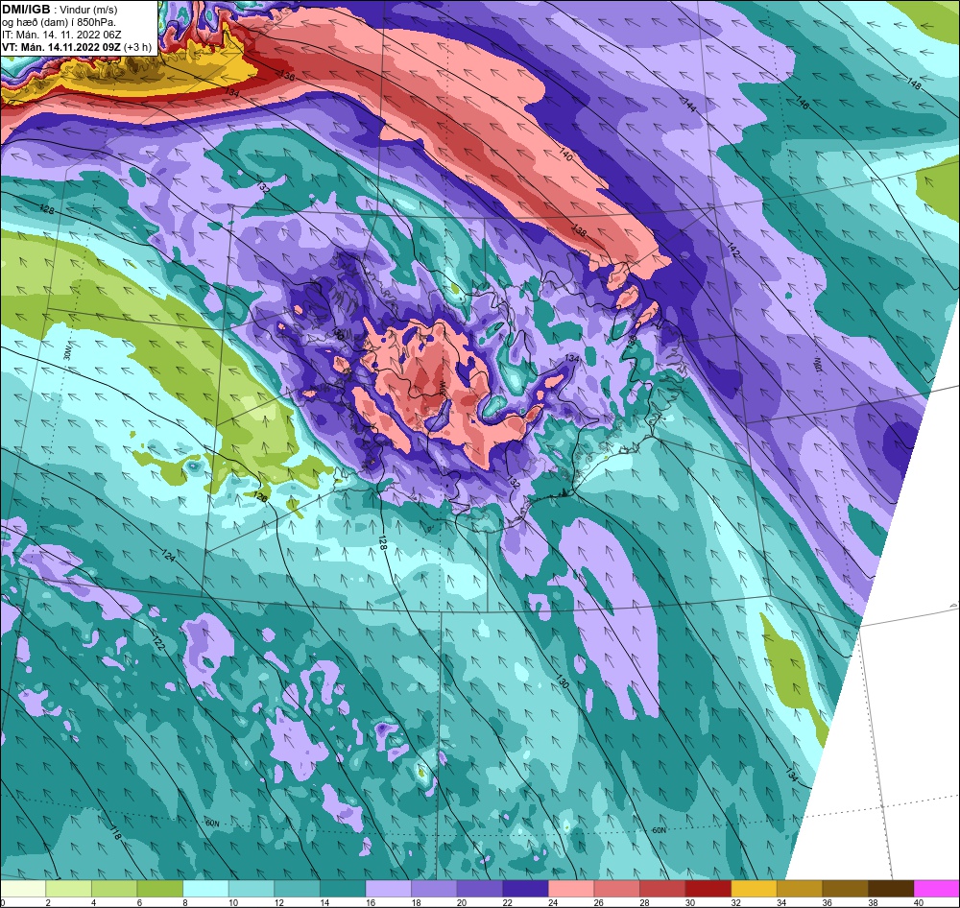Pick the salmon 26–28 legend swatch
The width and height of the screenshot is (960, 908).
[x=616, y=889]
